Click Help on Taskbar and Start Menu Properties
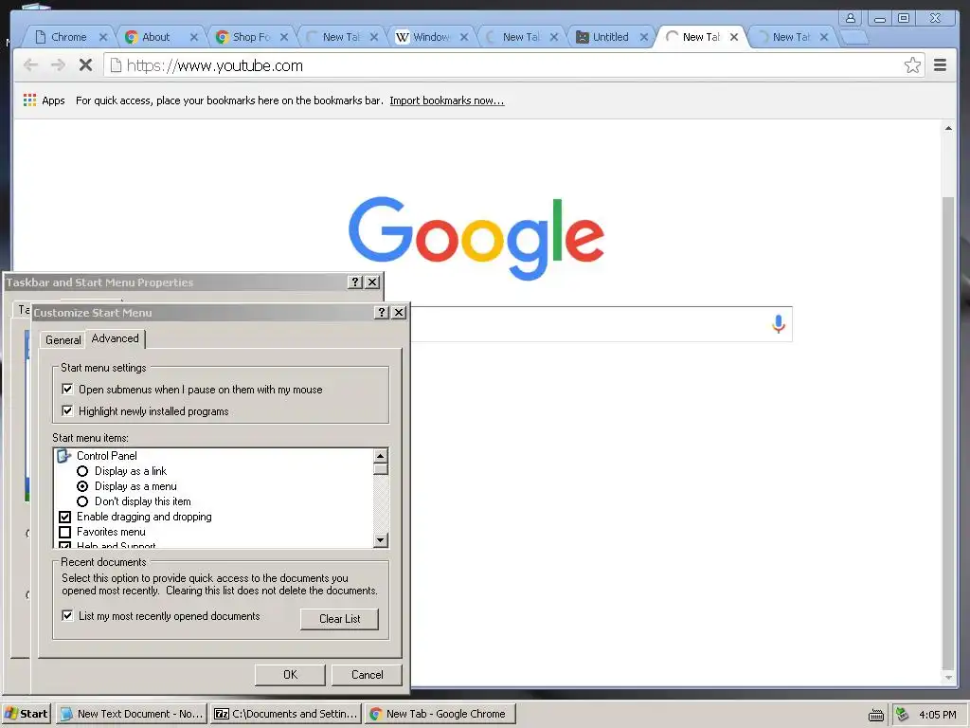 [354, 282]
